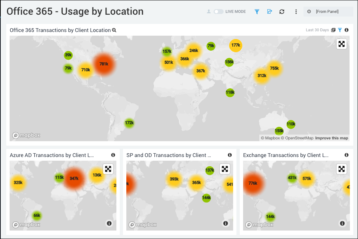Refresh the dashboard data
This screenshot has width=358, height=239.
(282, 11)
